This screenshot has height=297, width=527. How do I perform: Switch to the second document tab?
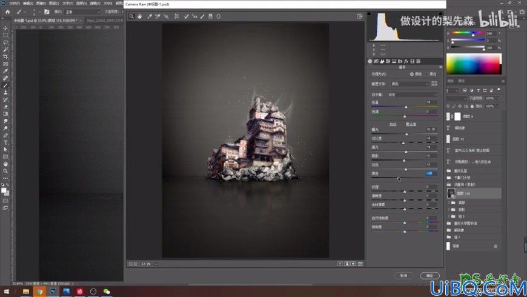105,21
